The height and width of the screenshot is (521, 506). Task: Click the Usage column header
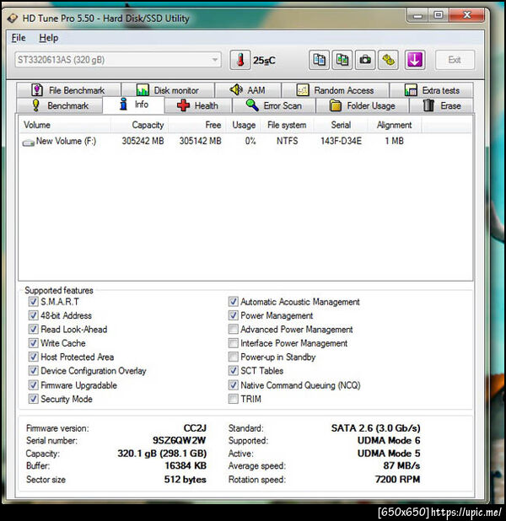click(x=244, y=126)
